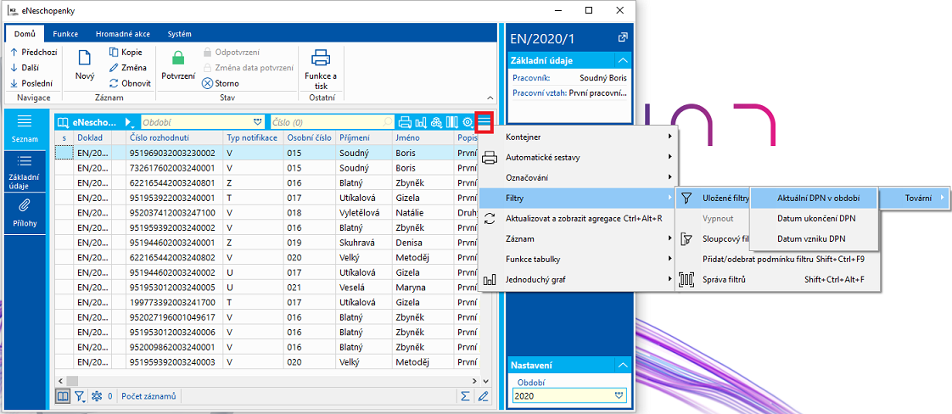The width and height of the screenshot is (952, 414).
Task: Click the cell with name Maryna
Action: 423,287
